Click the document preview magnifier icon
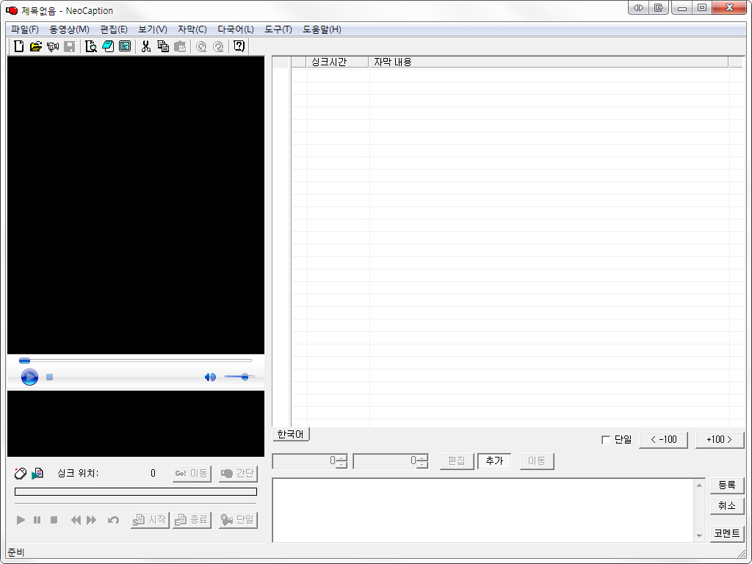 pos(90,46)
